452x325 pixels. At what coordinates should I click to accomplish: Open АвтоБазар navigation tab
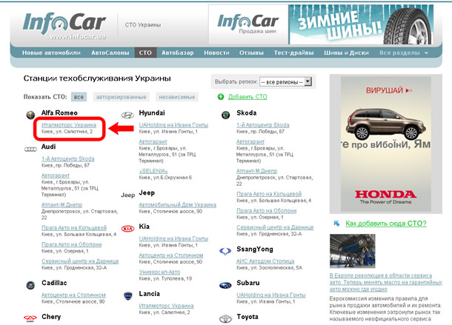tap(178, 53)
